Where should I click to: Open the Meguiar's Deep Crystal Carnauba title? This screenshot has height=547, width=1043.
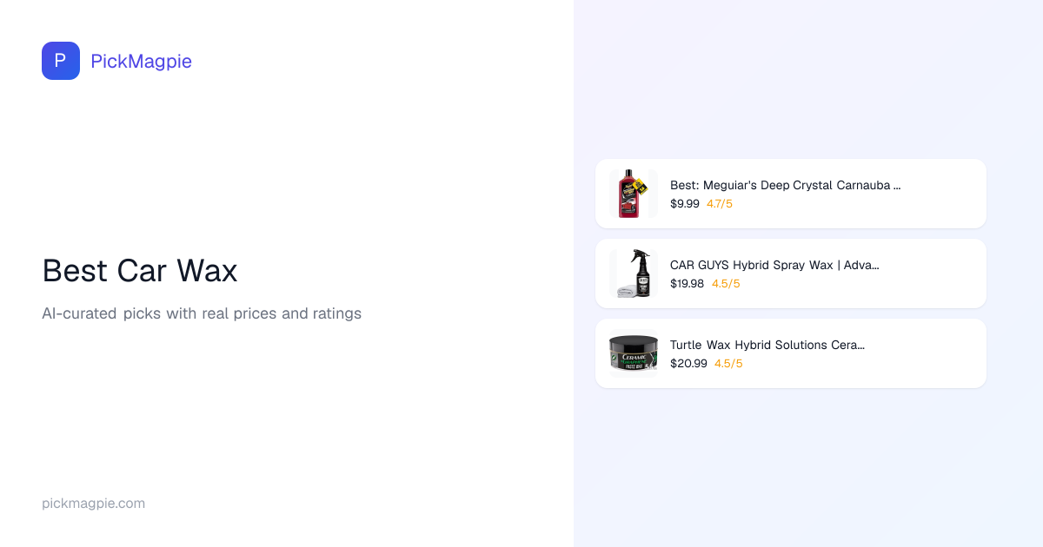(x=785, y=185)
